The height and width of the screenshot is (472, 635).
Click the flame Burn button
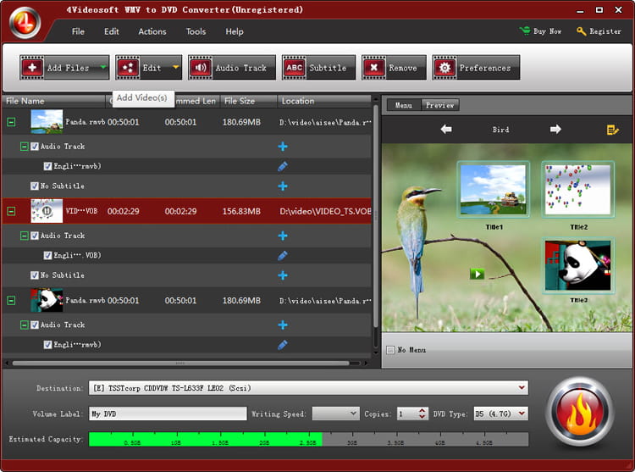pos(580,412)
